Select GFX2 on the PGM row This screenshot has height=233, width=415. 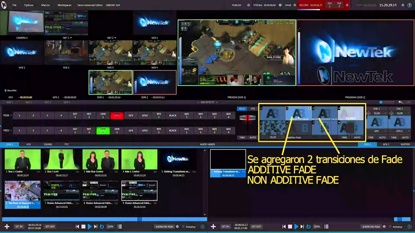click(x=145, y=115)
